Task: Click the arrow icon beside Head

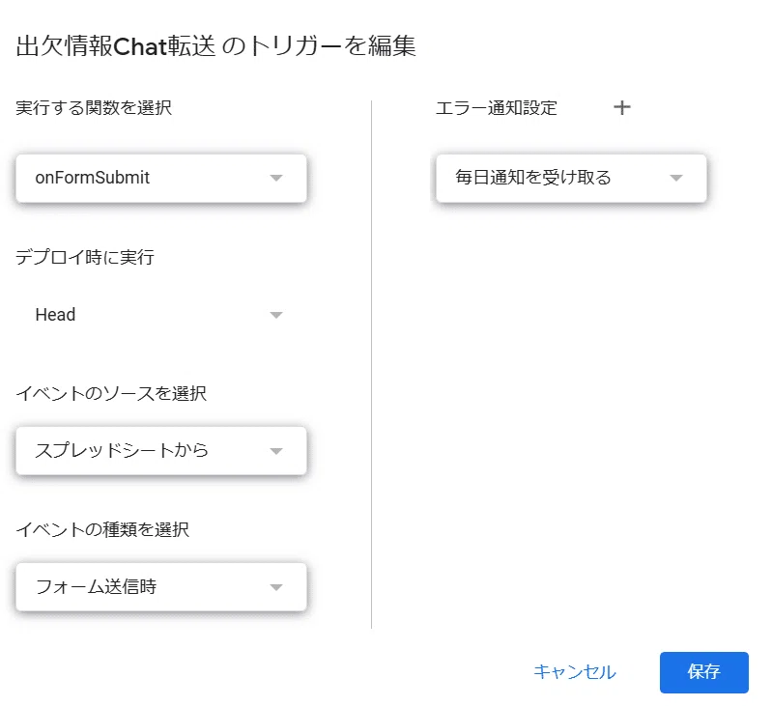Action: (x=276, y=315)
